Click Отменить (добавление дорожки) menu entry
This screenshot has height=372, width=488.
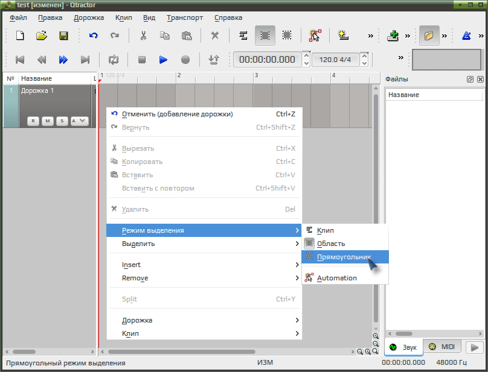[x=204, y=114]
